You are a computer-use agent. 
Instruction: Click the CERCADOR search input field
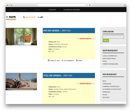pos(113,37)
